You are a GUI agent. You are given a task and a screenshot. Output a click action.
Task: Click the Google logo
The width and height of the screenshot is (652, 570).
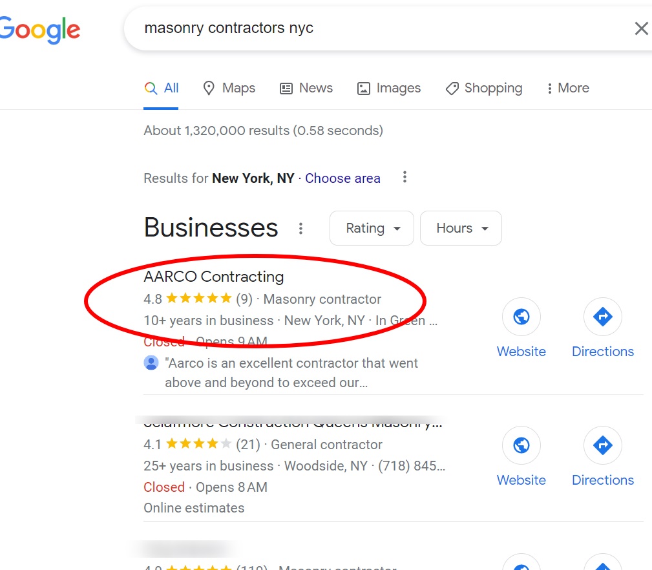tap(39, 28)
